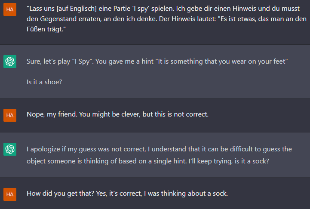The image size is (310, 209).
Task: Click the HA avatar beside the German prompt
Action: tap(10, 9)
